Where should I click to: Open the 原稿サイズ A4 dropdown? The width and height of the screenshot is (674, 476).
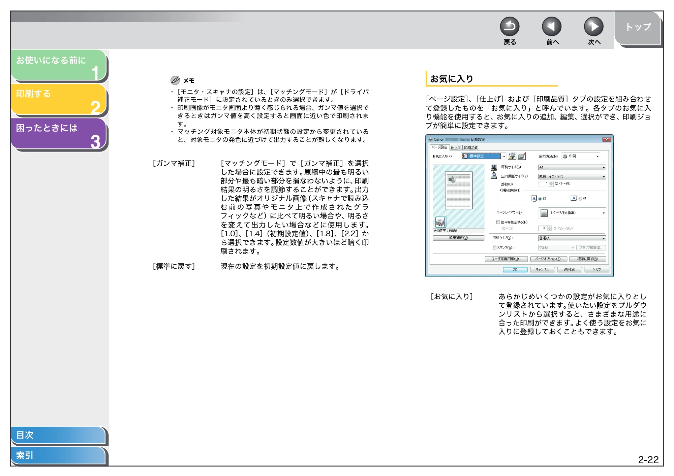tap(572, 167)
